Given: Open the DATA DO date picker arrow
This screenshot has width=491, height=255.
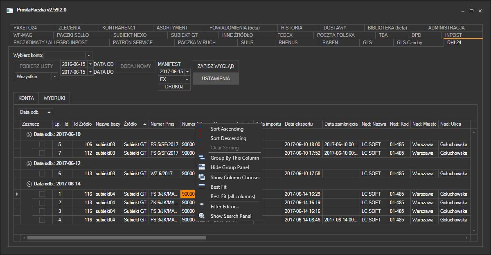Looking at the screenshot, I should point(90,72).
